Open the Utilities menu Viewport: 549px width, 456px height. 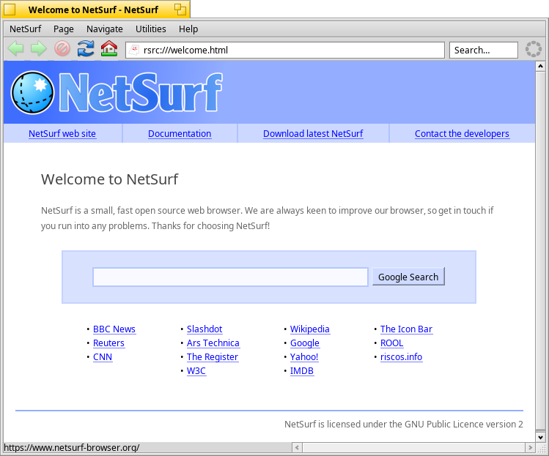[x=150, y=29]
